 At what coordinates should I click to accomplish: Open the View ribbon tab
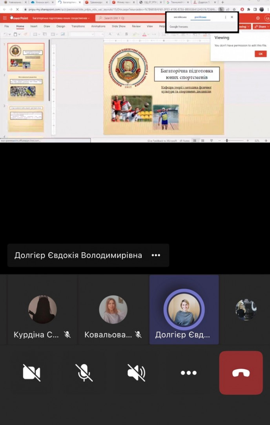click(x=150, y=26)
